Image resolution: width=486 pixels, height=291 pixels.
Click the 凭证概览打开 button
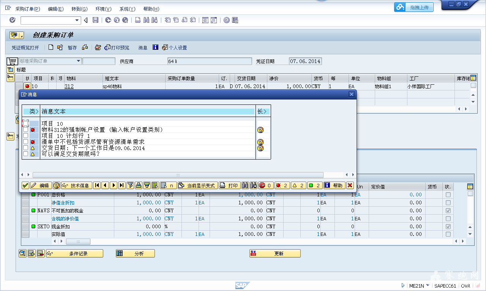pyautogui.click(x=25, y=48)
